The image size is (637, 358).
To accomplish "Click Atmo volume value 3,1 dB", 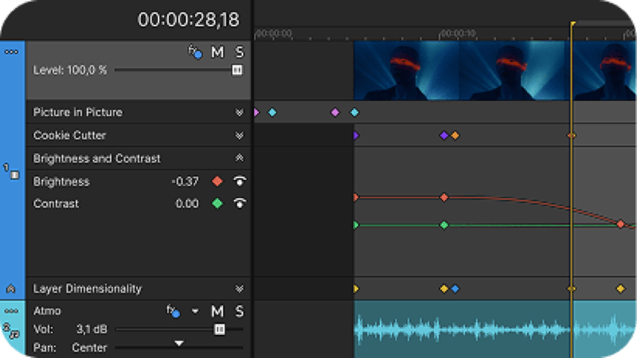I will coord(92,329).
